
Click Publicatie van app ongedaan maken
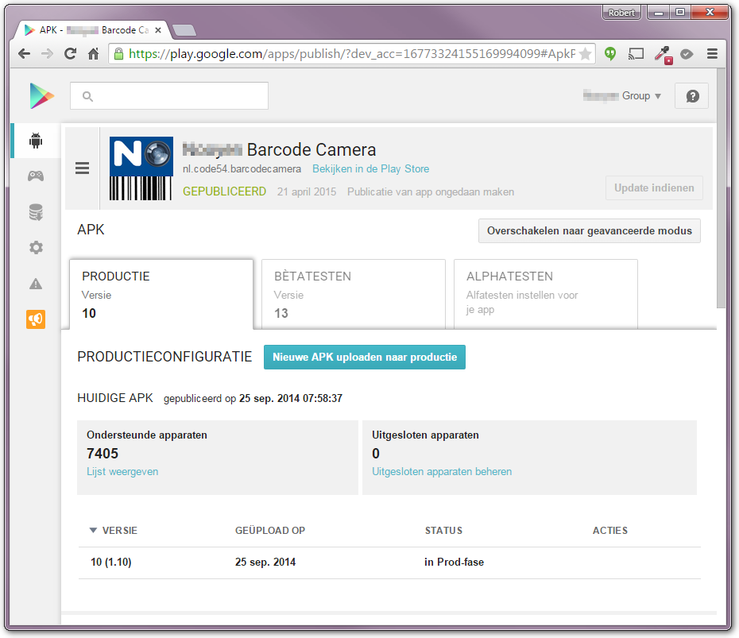(431, 191)
